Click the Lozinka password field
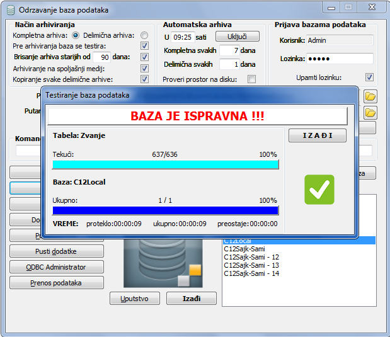 tap(340, 59)
